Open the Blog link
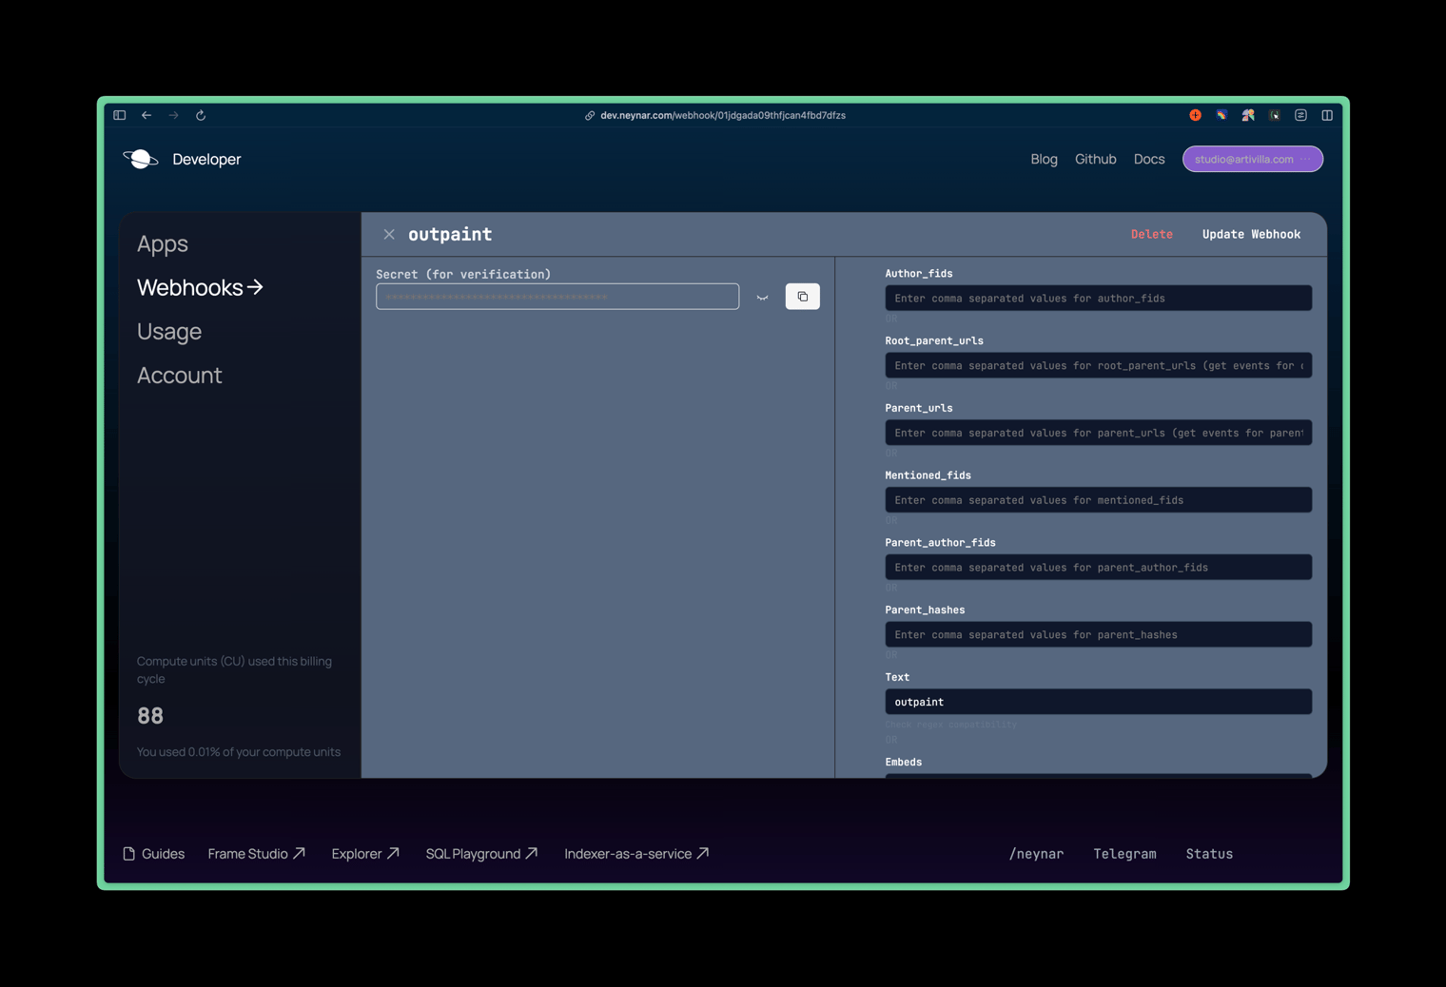1446x987 pixels. (1044, 159)
